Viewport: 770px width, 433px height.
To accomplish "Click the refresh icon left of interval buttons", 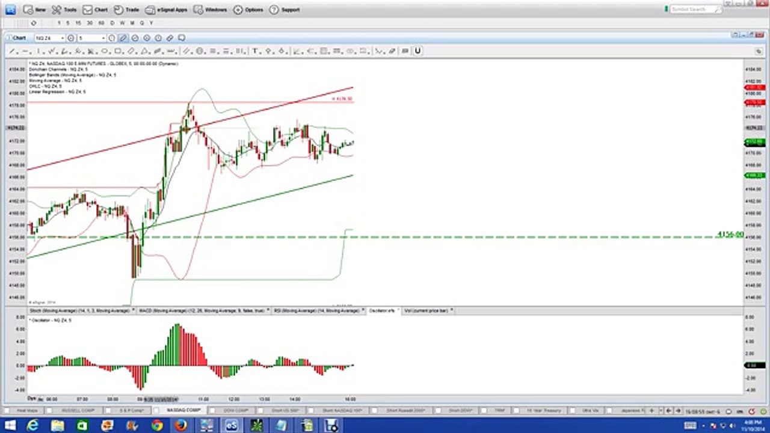I will tap(34, 23).
